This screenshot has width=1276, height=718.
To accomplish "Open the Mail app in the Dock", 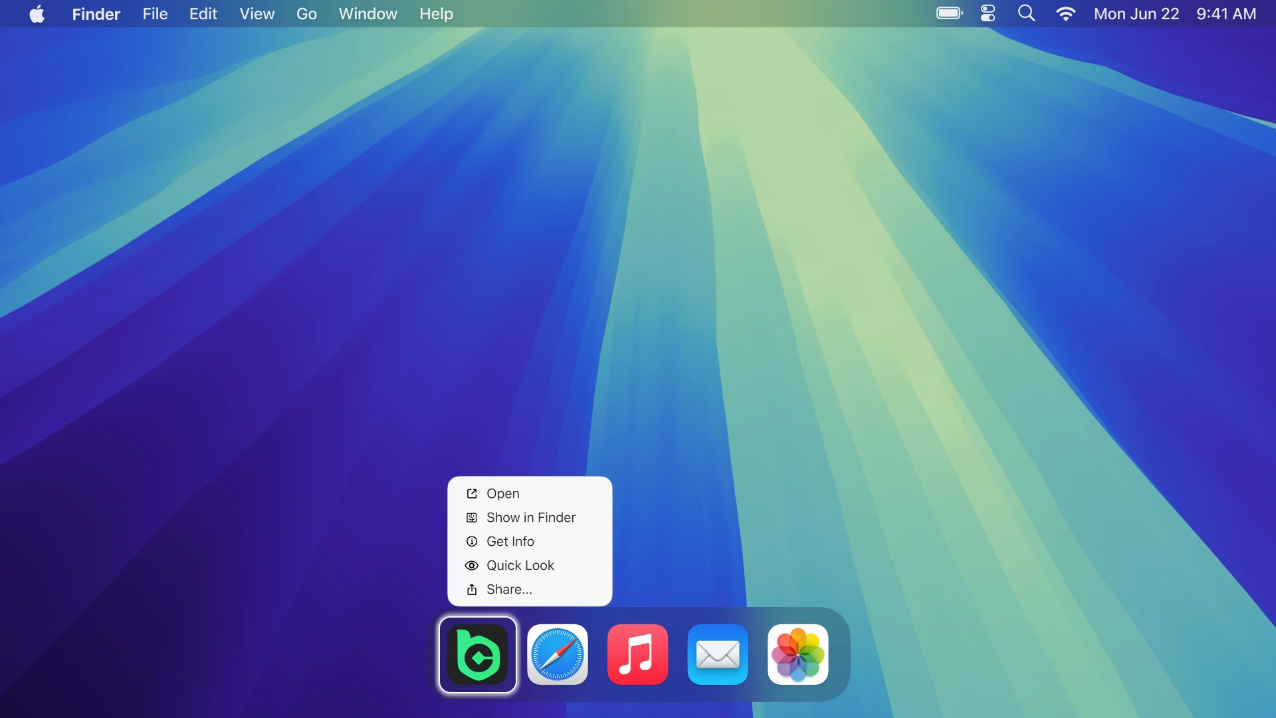I will 718,655.
